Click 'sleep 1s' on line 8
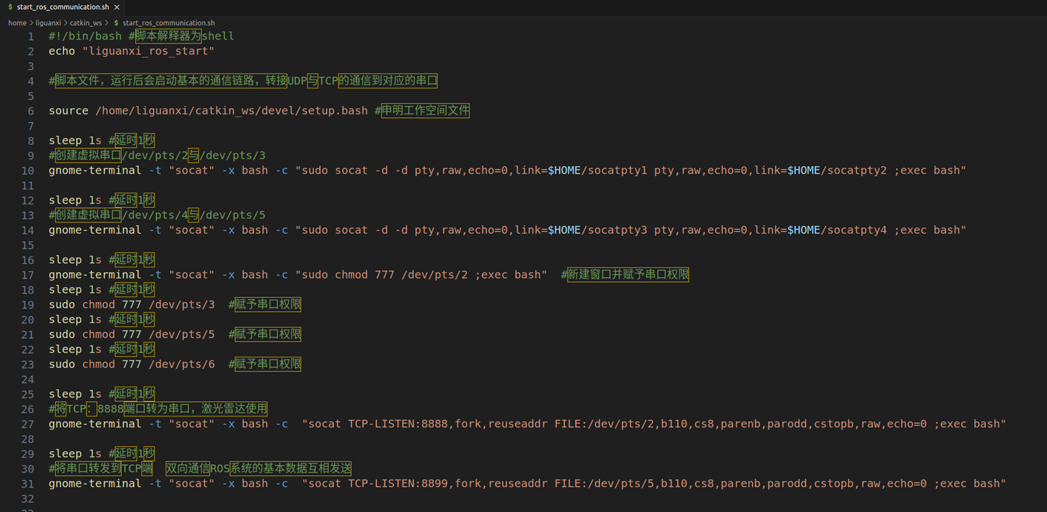 click(x=75, y=141)
